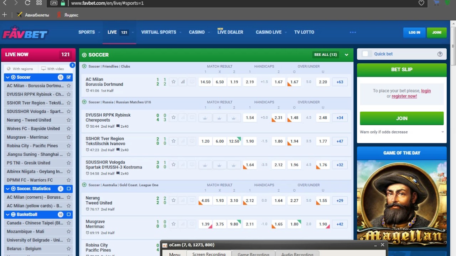Image resolution: width=456 pixels, height=256 pixels.
Task: Collapse the Soccer section chevron in header
Action: click(346, 55)
